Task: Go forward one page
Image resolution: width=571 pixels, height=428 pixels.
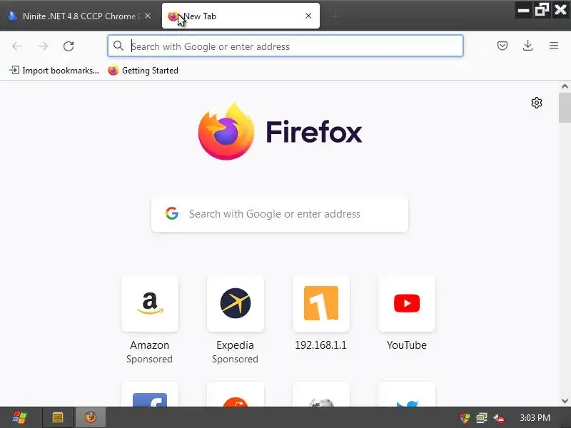Action: pos(43,46)
